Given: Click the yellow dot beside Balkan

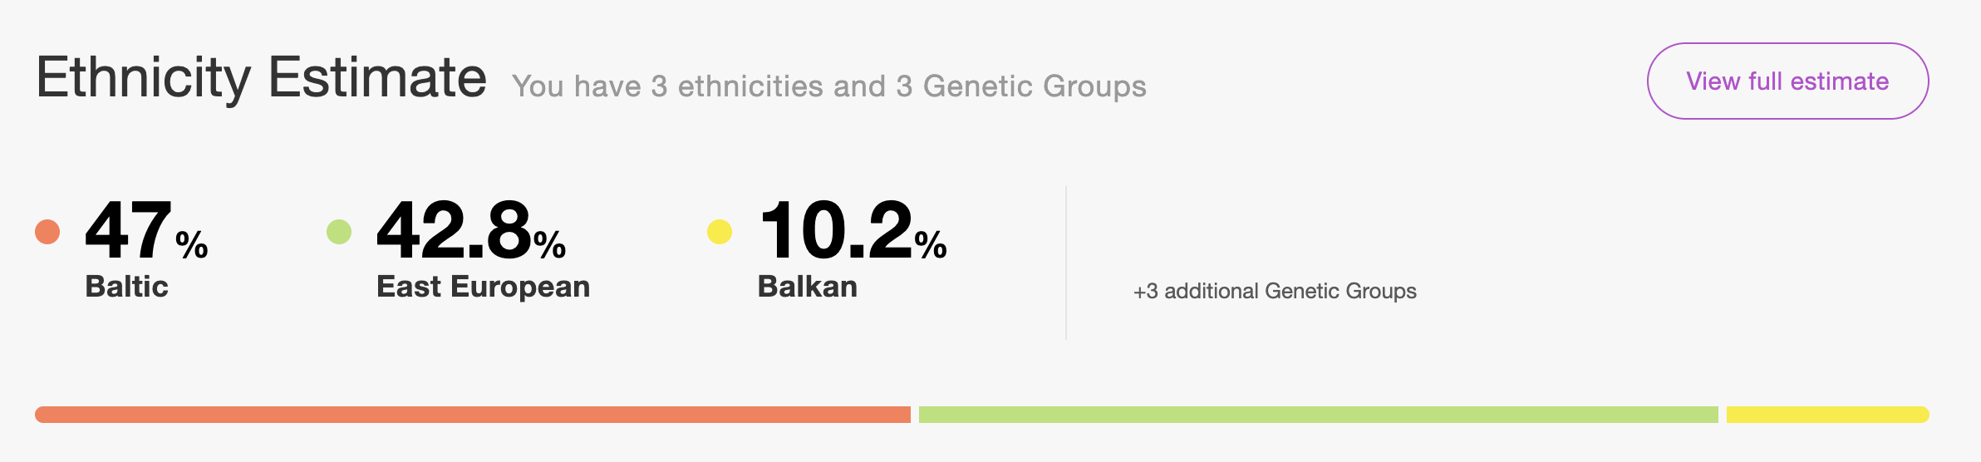Looking at the screenshot, I should 720,232.
